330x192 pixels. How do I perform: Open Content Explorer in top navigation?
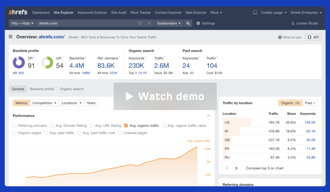click(x=168, y=13)
